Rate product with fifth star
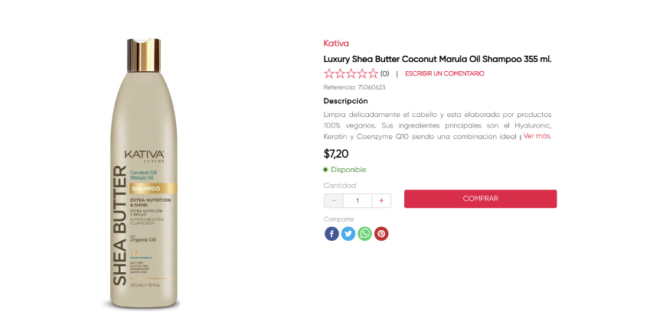663x331 pixels. 373,74
